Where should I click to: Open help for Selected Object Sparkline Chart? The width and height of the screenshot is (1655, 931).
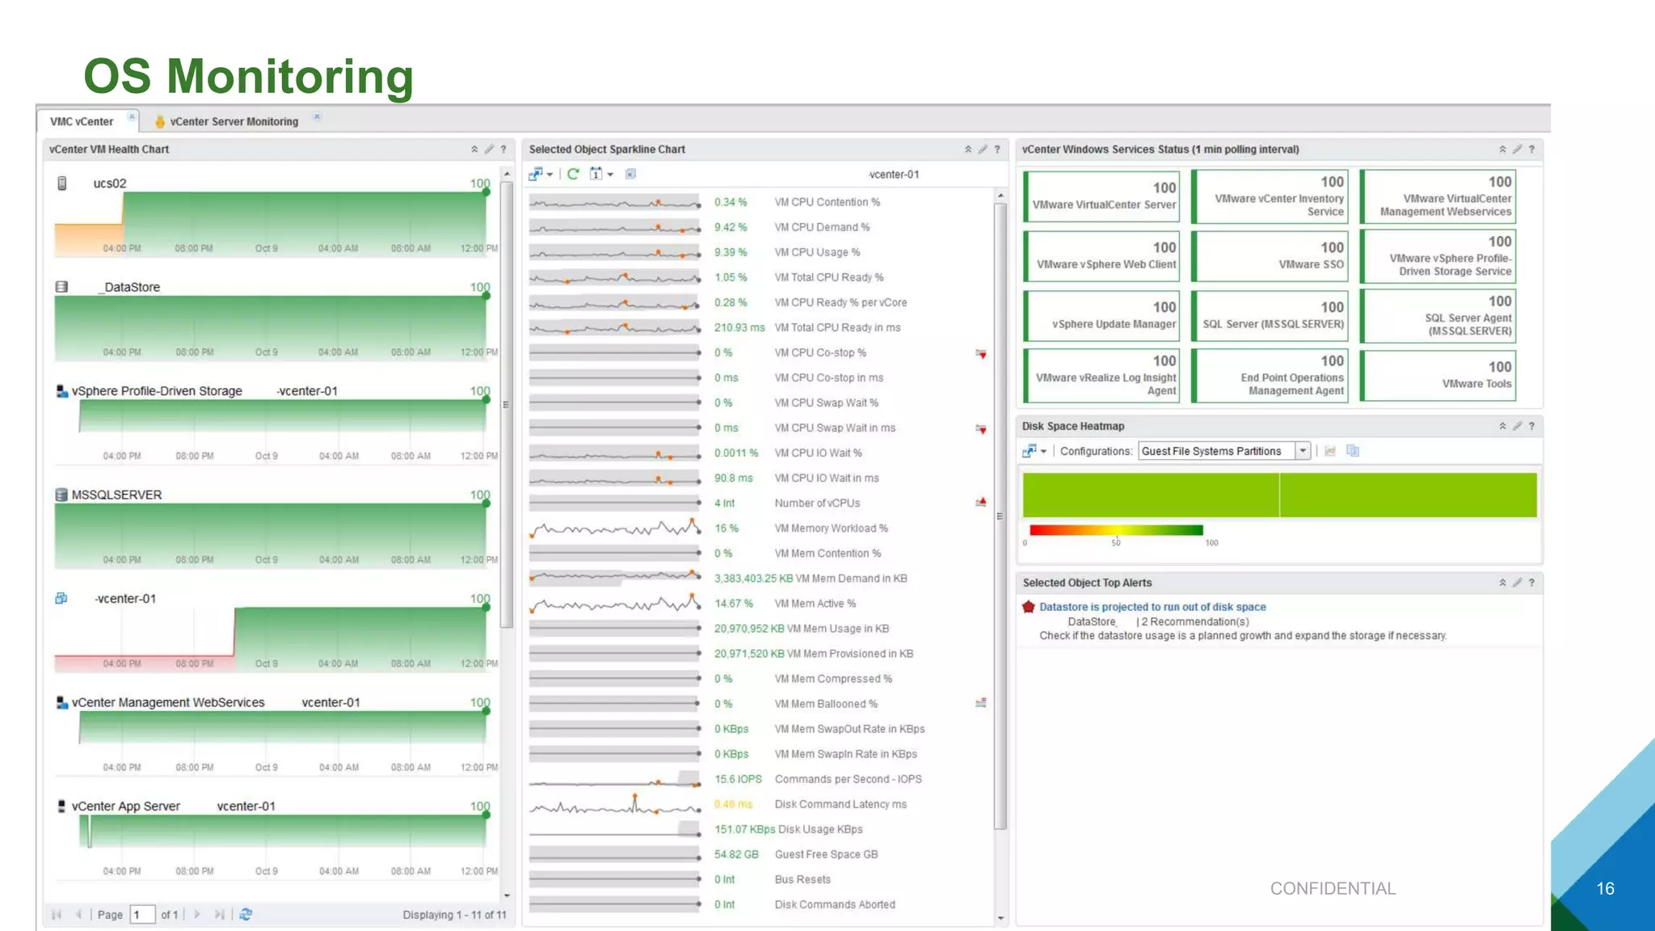(997, 150)
